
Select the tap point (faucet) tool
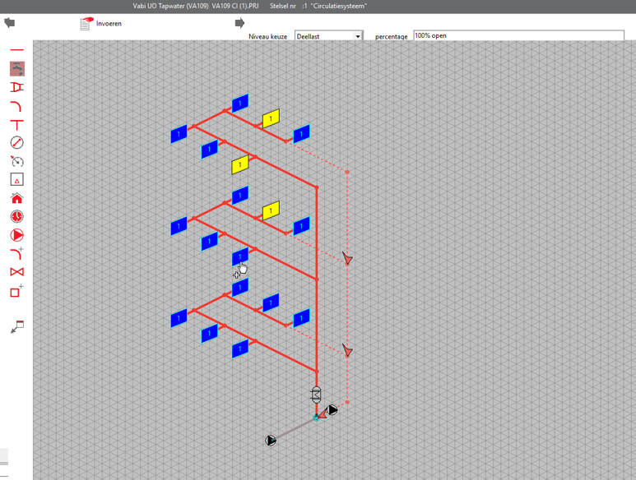[17, 69]
